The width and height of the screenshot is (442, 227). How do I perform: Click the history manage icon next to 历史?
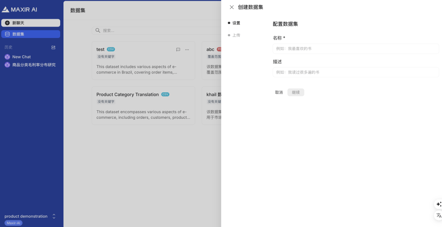point(53,47)
